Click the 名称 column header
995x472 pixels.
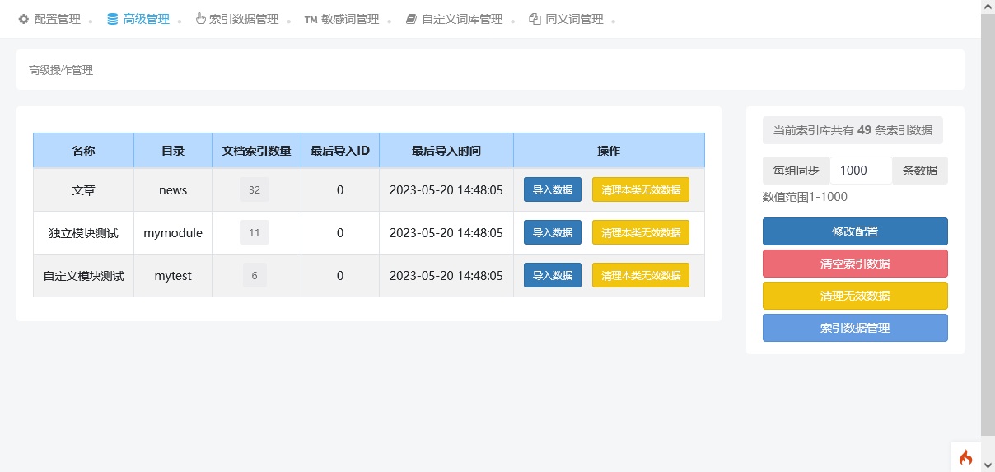pos(83,151)
